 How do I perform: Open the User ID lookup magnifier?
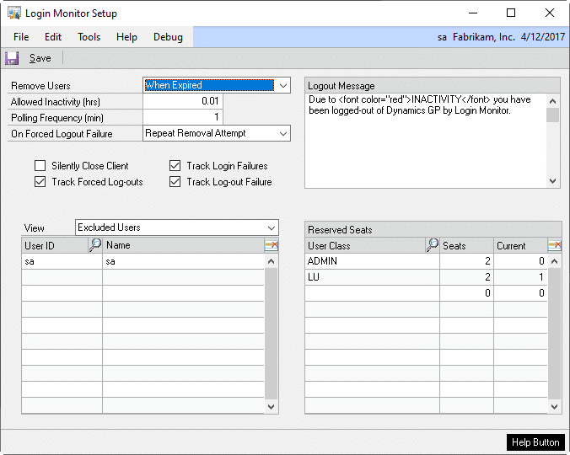[95, 245]
